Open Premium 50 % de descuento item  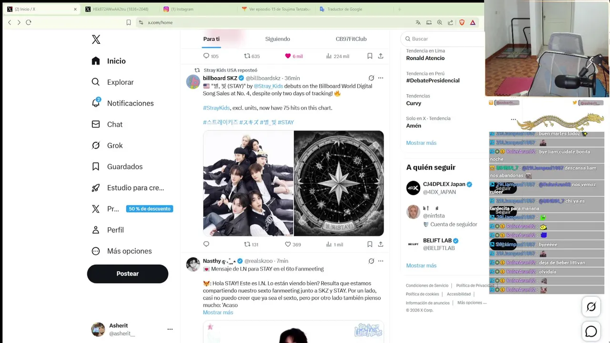pos(132,209)
